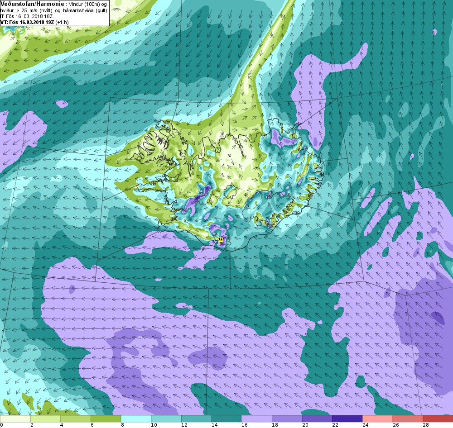Click the yellow '25' maximum gust marker
Screen dimensions: 453x428
click(x=221, y=239)
